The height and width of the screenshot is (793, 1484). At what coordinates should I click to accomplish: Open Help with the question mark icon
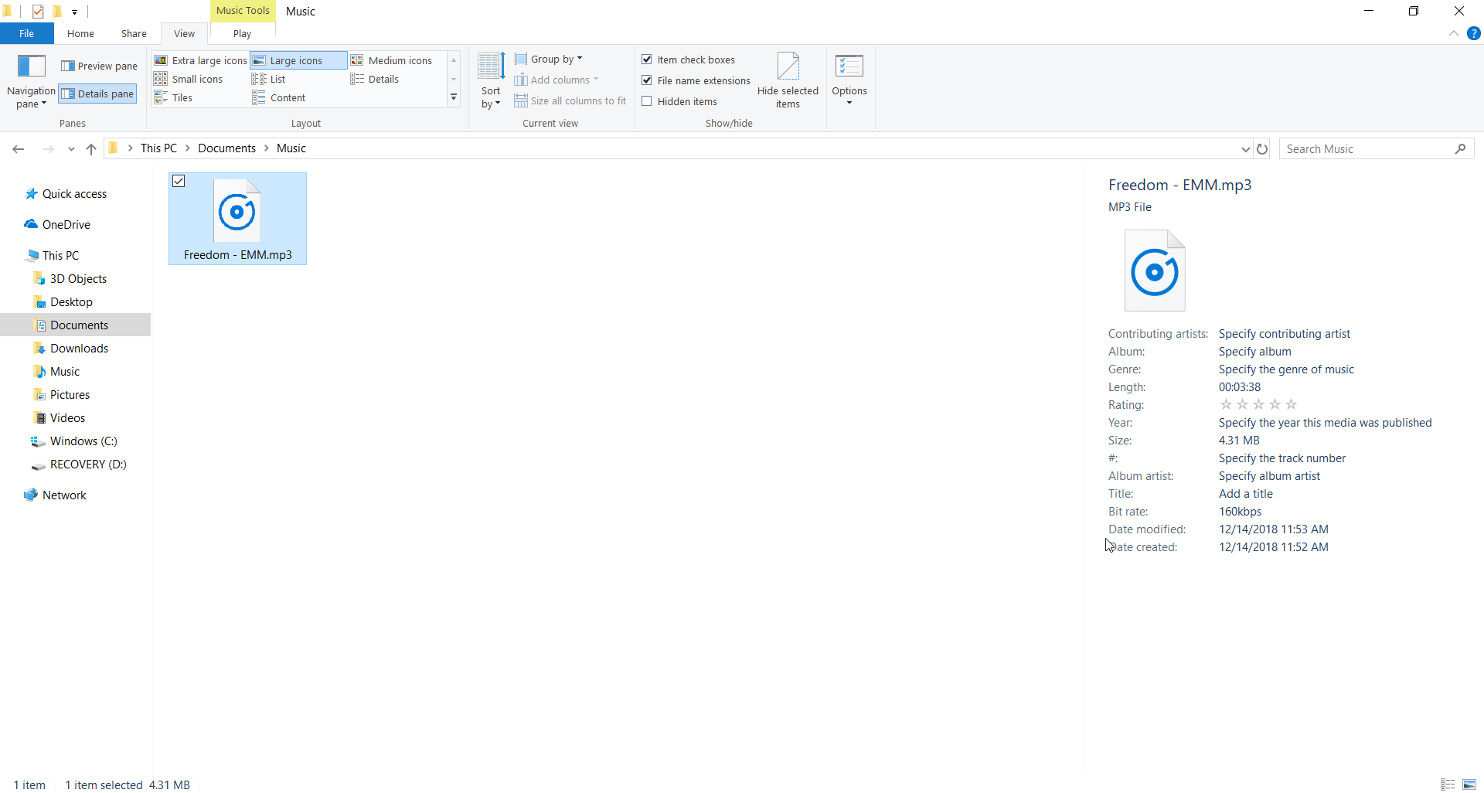click(x=1474, y=33)
